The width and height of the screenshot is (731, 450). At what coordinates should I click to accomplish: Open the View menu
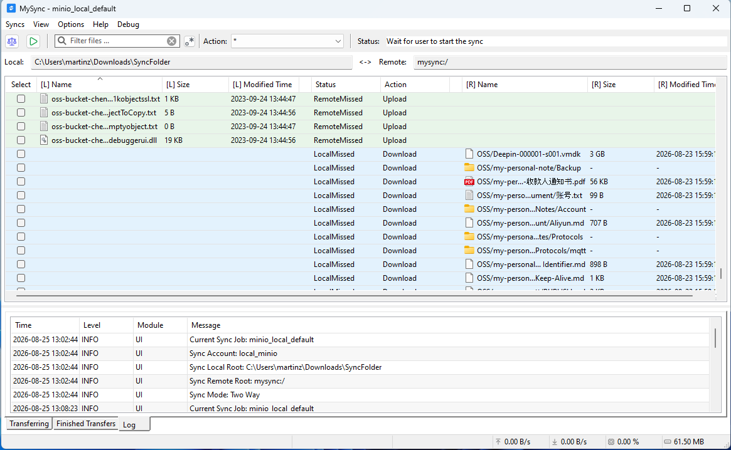[41, 24]
